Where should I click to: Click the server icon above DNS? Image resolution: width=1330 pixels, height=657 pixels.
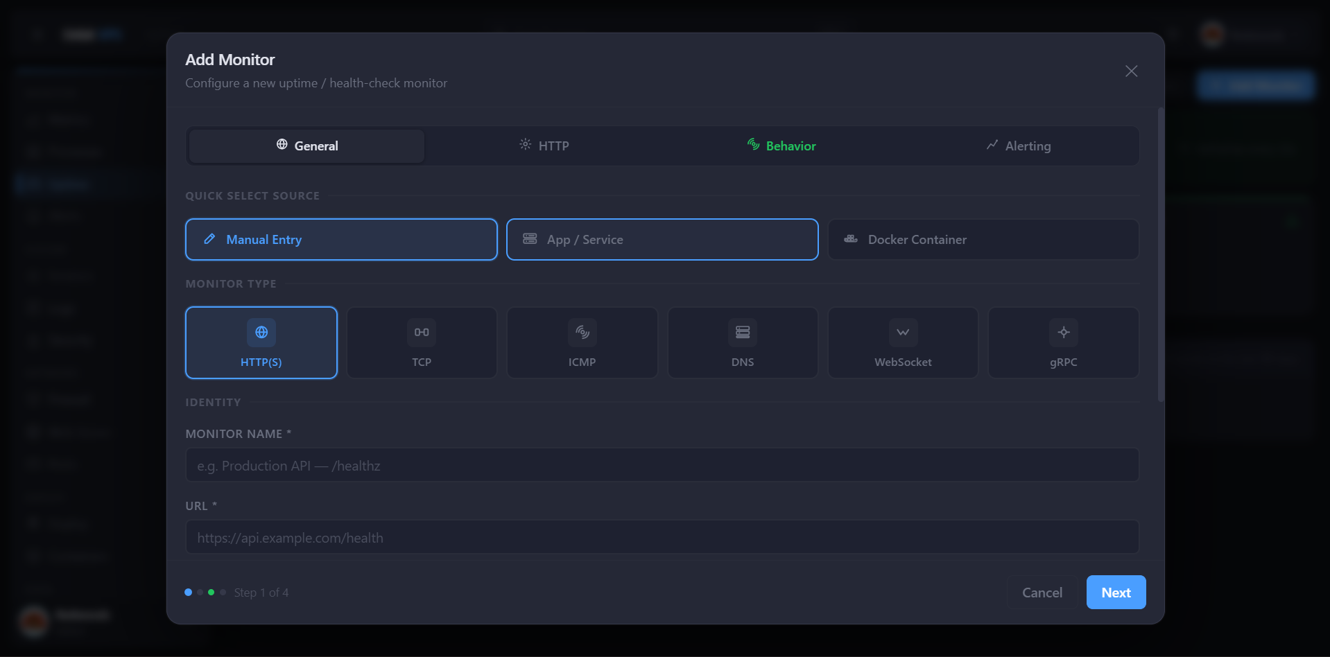(743, 332)
